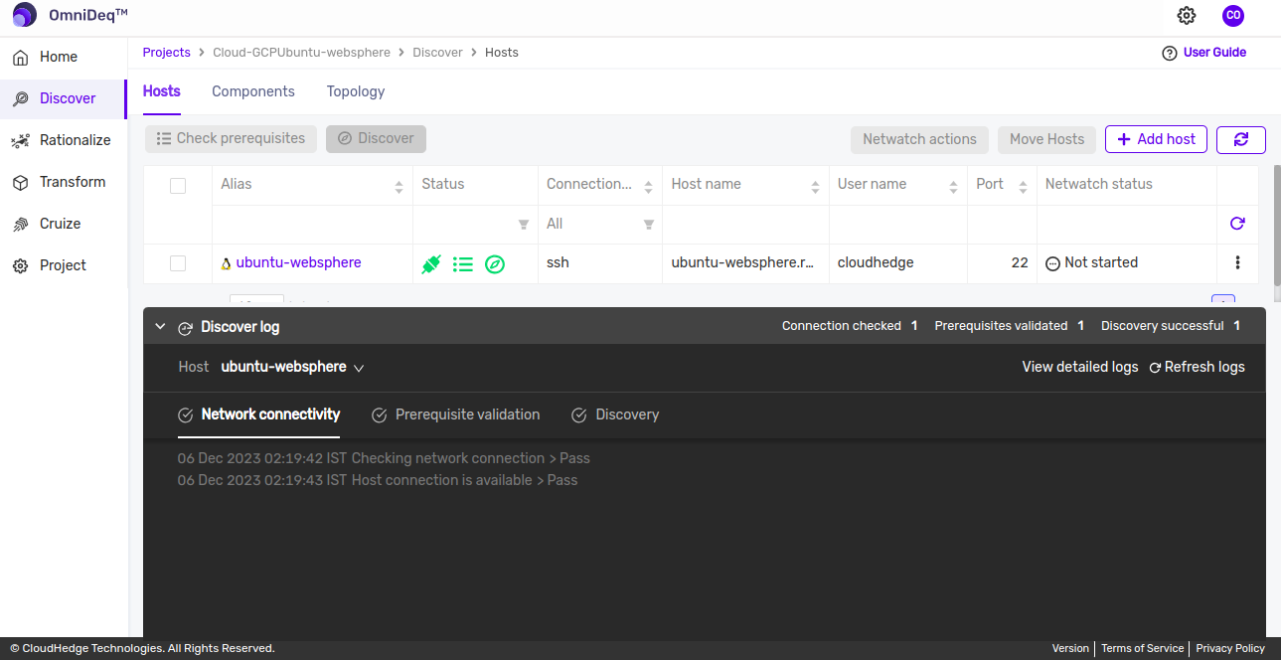1281x660 pixels.
Task: Click the Discover toolbar button
Action: click(376, 139)
